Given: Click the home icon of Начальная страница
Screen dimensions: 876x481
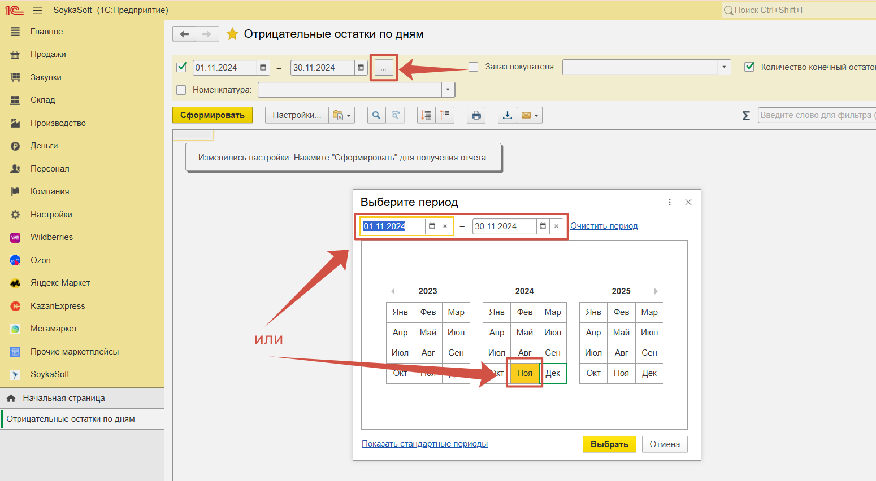Looking at the screenshot, I should 11,398.
